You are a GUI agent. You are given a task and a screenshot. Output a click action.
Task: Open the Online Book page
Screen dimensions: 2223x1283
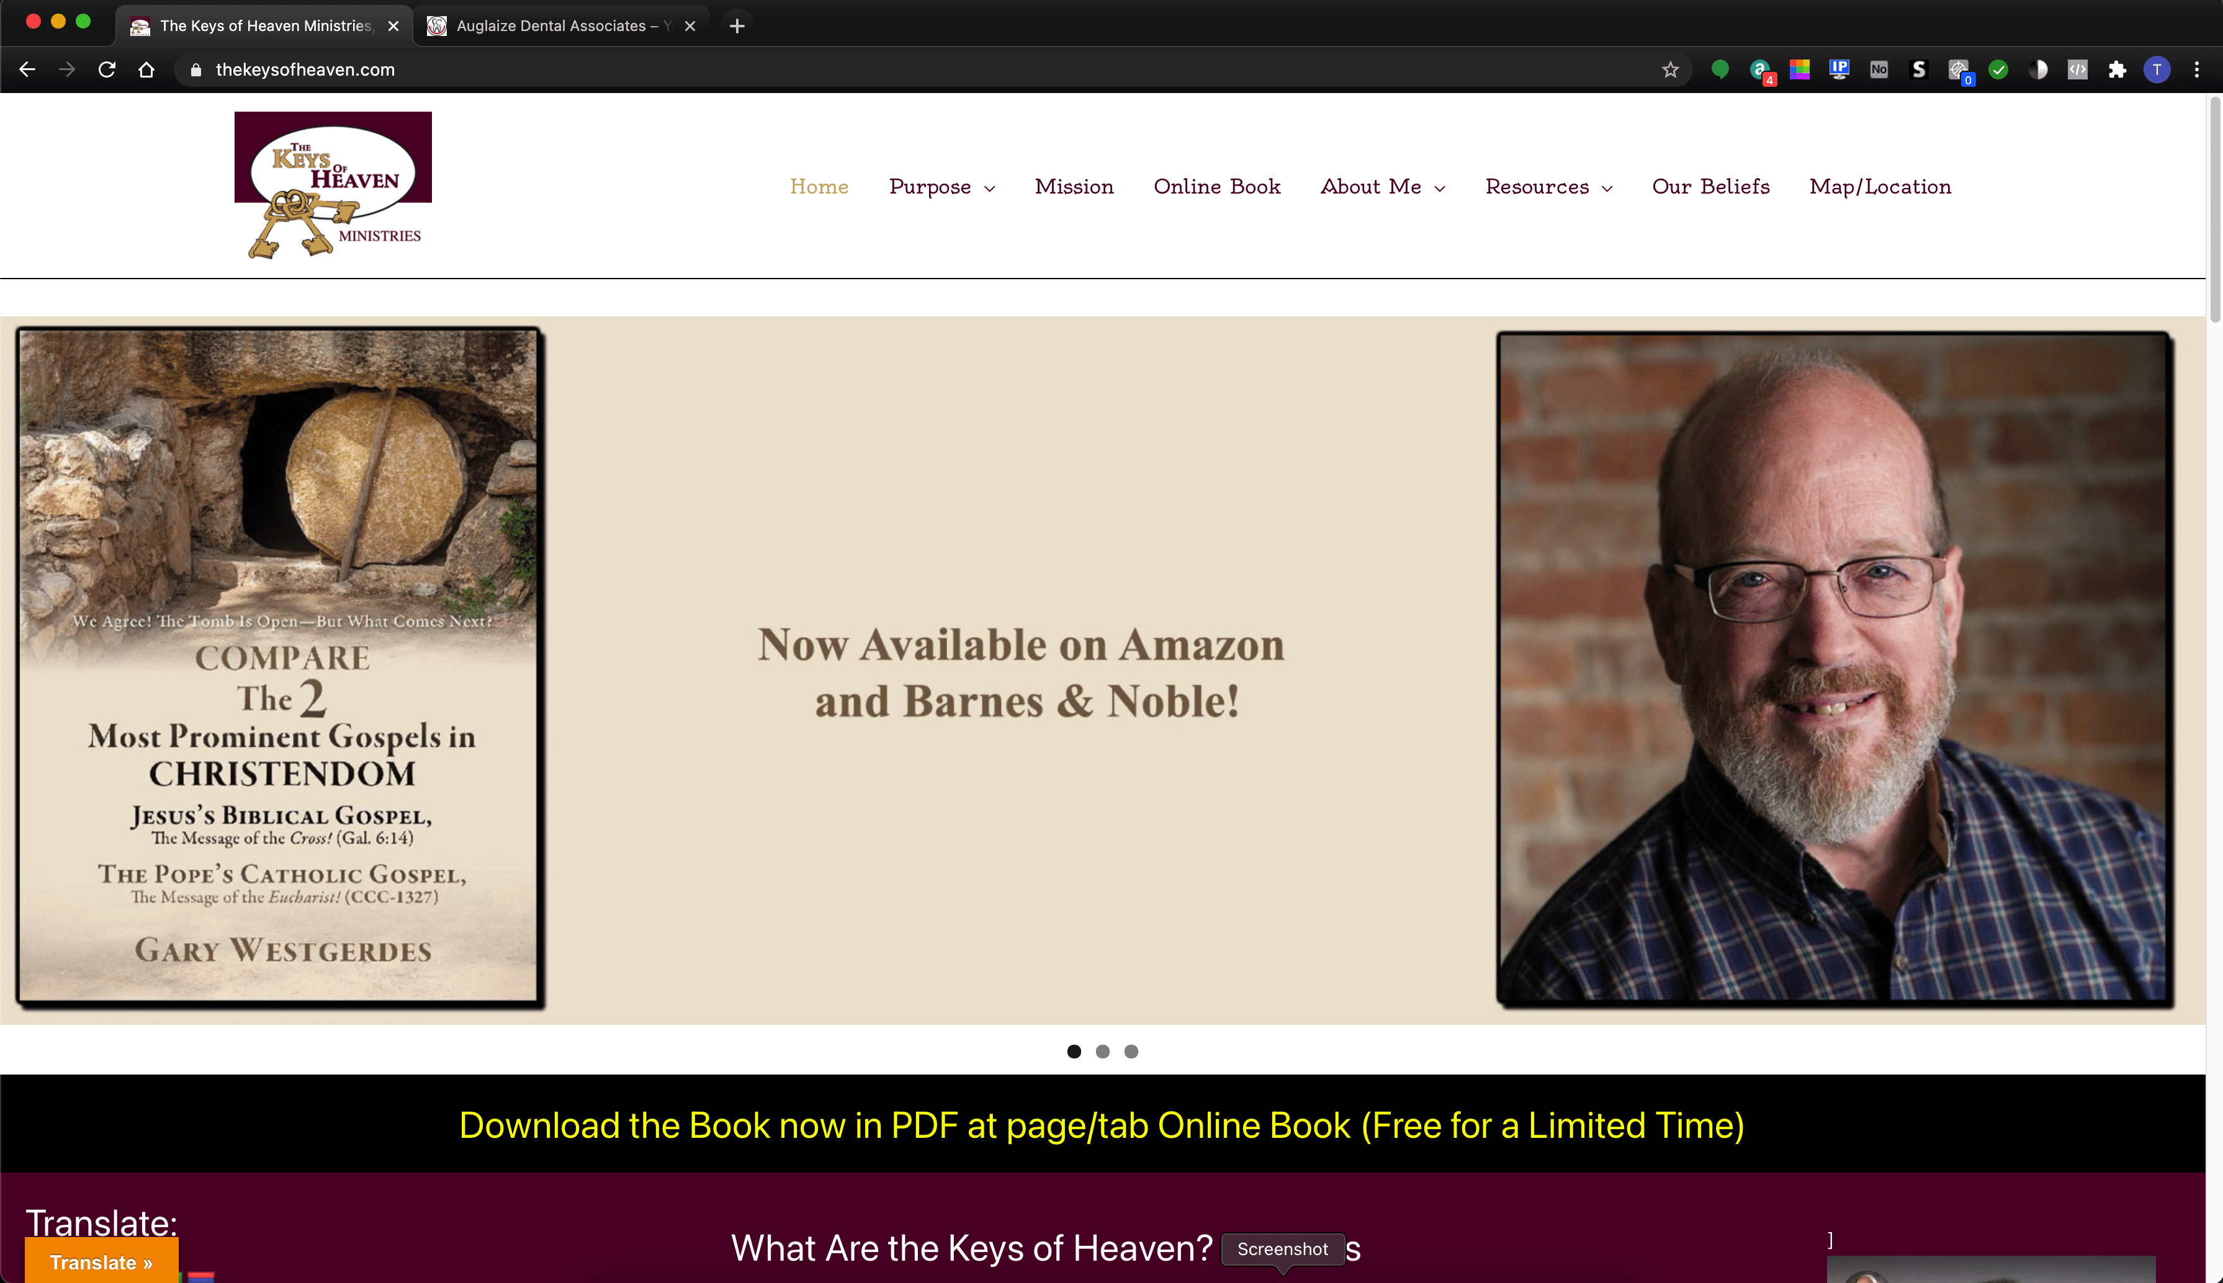point(1216,187)
